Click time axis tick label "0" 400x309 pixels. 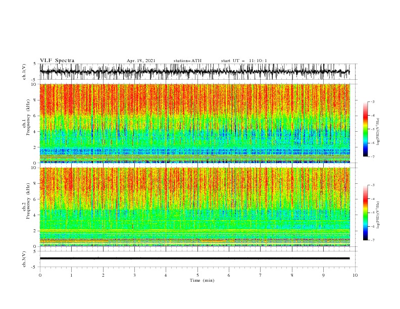[x=40, y=275]
